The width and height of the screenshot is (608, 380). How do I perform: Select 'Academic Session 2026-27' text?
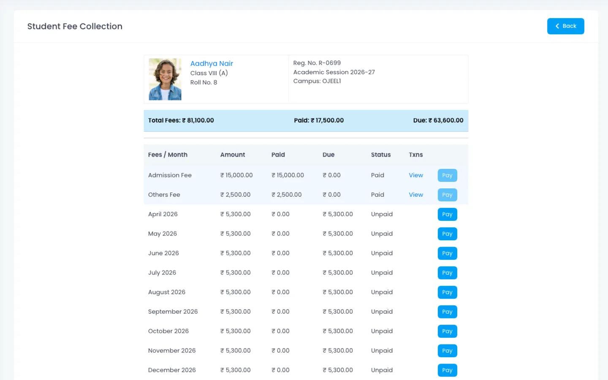click(x=334, y=72)
